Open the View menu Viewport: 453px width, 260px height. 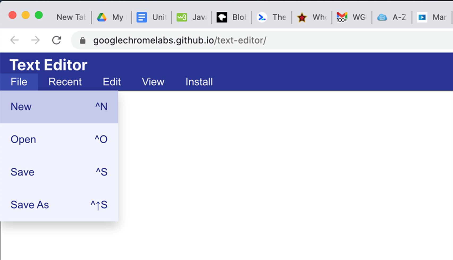[x=153, y=82]
